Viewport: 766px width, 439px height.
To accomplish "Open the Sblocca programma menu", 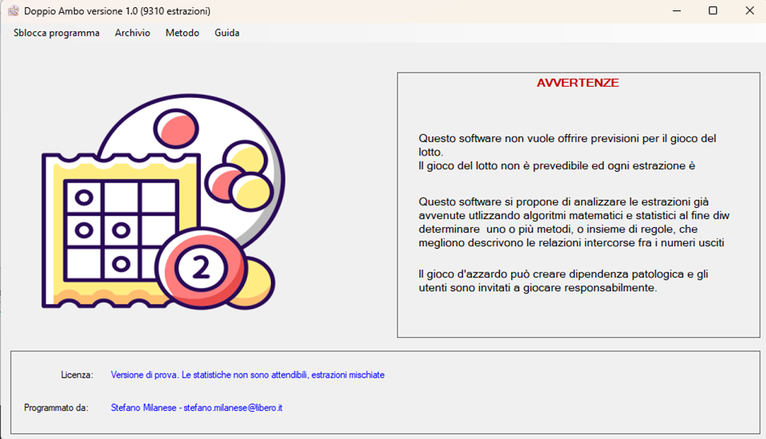I will (57, 33).
